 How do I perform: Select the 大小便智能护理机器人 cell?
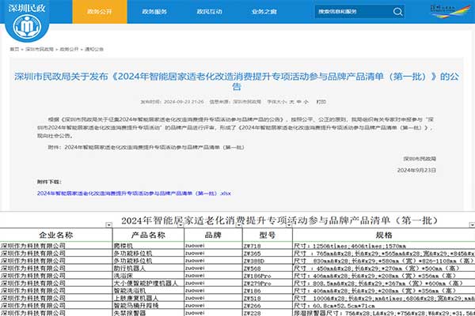148,284
